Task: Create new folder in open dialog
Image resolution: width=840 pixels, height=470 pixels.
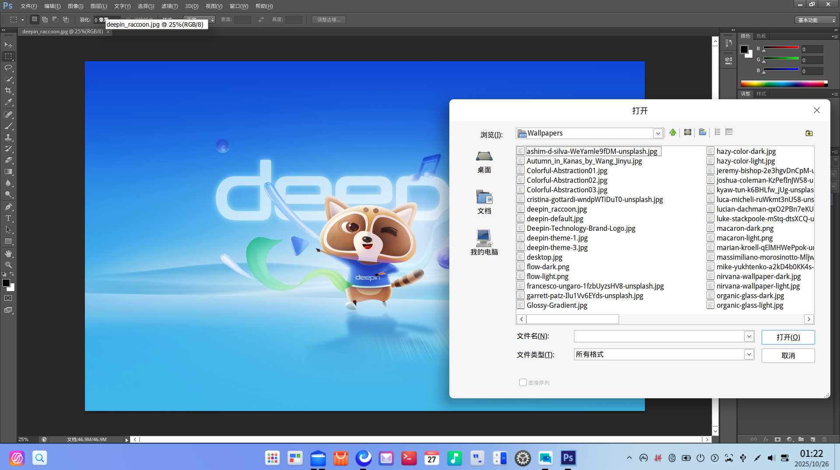Action: click(703, 132)
